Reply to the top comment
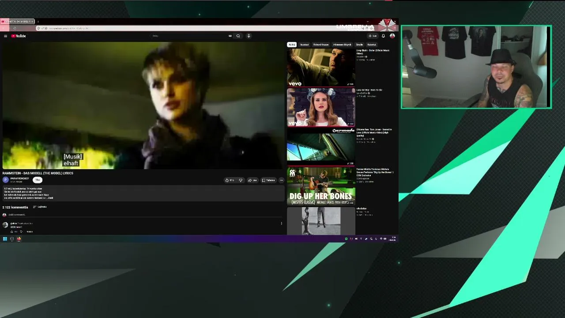This screenshot has width=565, height=318. (x=30, y=231)
